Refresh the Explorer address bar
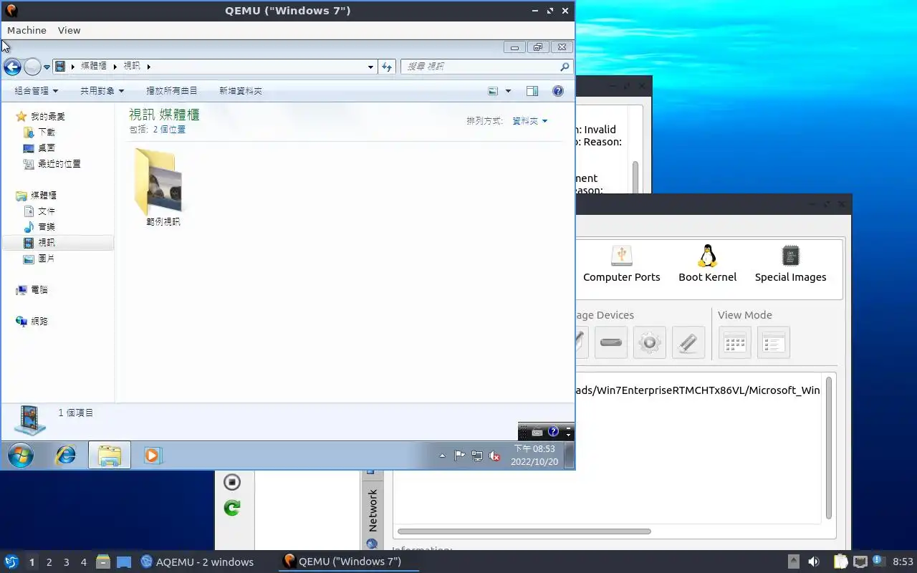This screenshot has height=573, width=917. (387, 67)
